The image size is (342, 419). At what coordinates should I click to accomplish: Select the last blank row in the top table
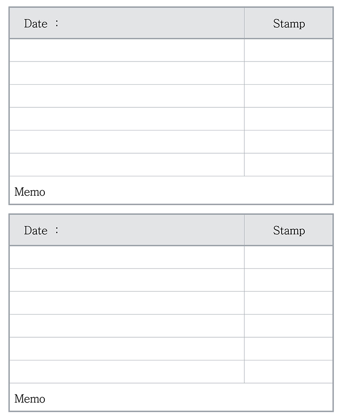pos(126,165)
